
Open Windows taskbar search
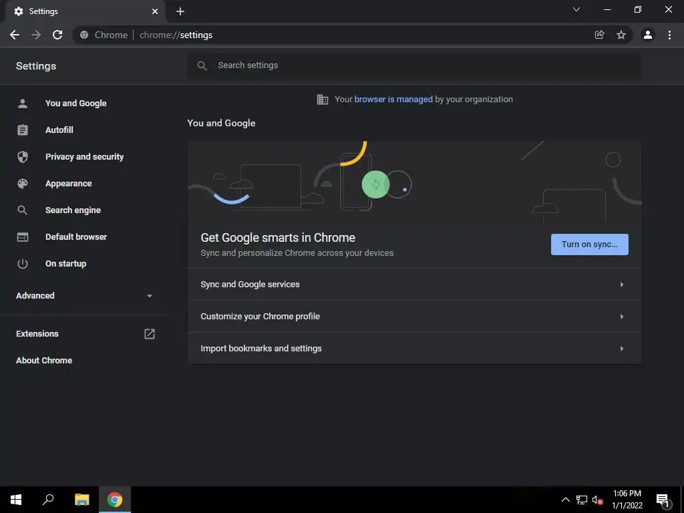pyautogui.click(x=48, y=500)
